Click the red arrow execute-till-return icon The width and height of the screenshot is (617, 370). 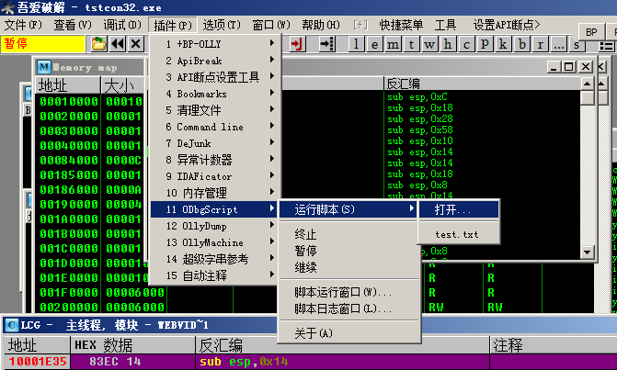point(297,43)
